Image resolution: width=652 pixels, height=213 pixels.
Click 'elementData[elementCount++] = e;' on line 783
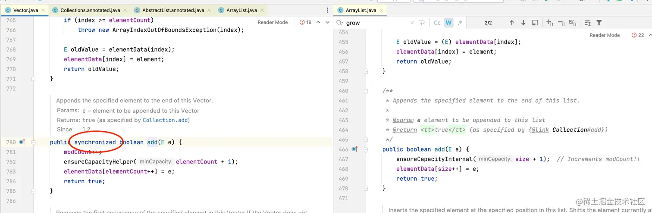click(119, 171)
